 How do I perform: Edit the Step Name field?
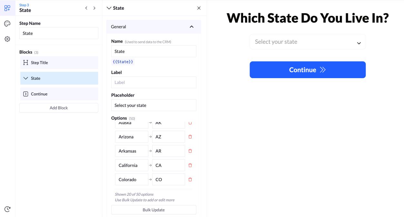[59, 33]
